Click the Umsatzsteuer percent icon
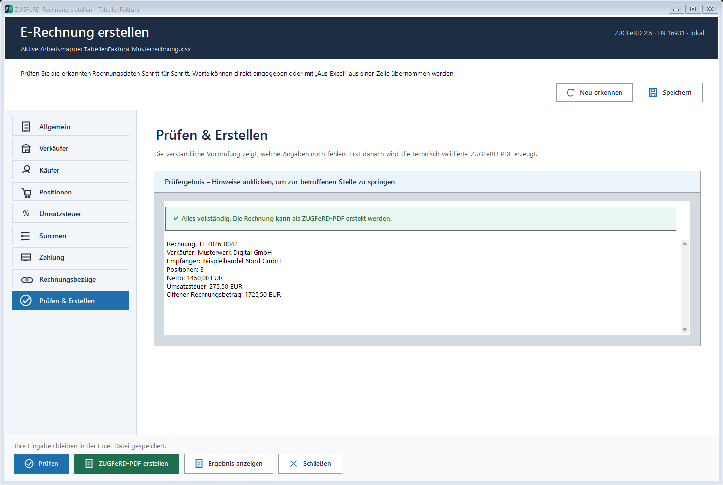This screenshot has height=485, width=723. tap(26, 213)
